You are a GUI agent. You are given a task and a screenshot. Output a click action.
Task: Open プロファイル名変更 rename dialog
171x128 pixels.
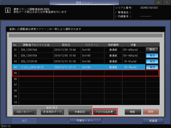[x=105, y=112]
